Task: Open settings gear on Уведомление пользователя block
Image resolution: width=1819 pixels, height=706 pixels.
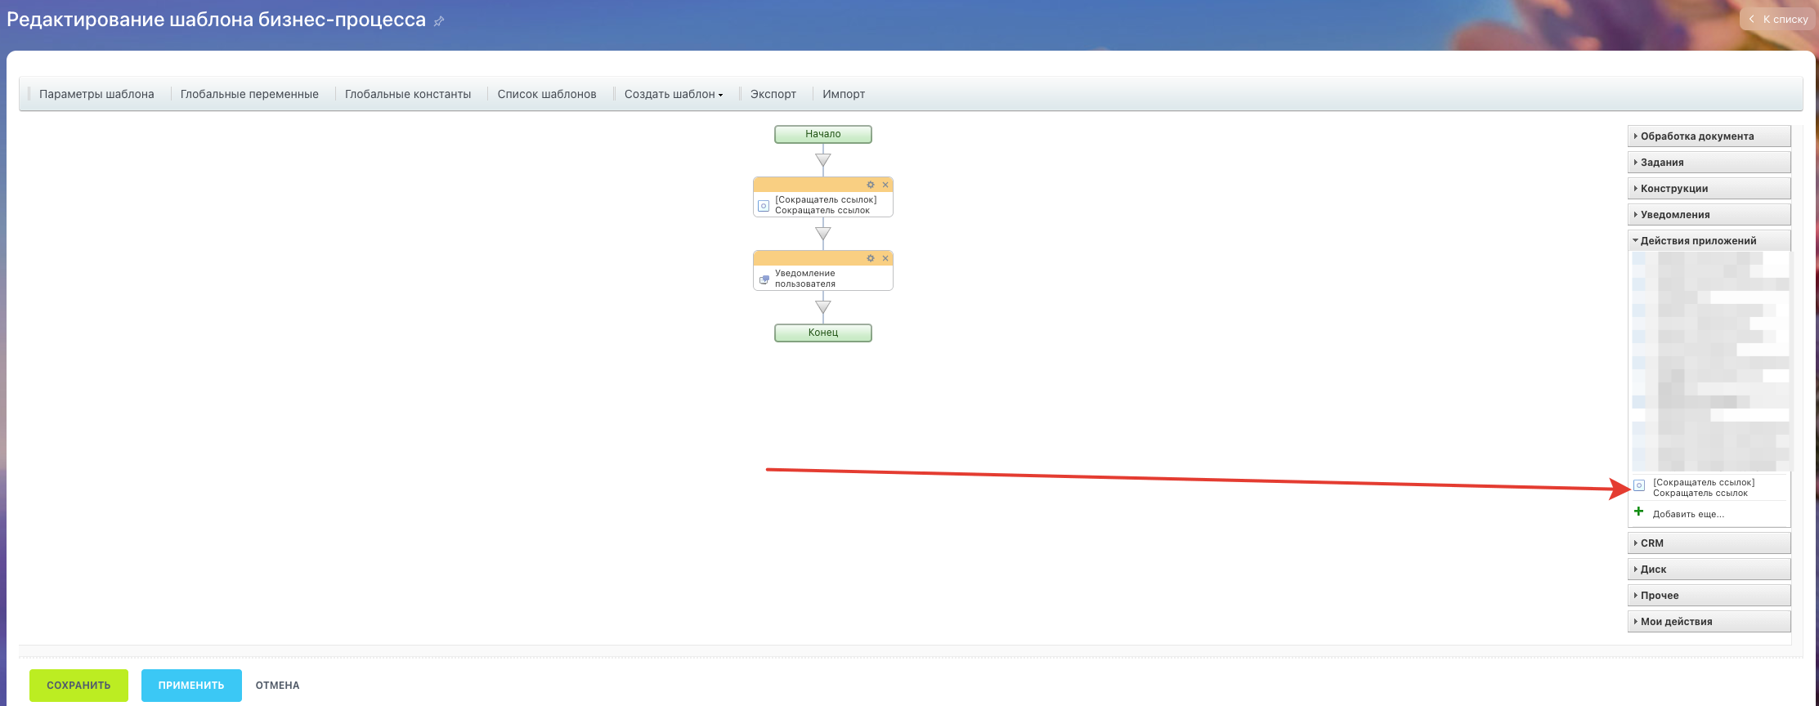Action: click(x=871, y=258)
